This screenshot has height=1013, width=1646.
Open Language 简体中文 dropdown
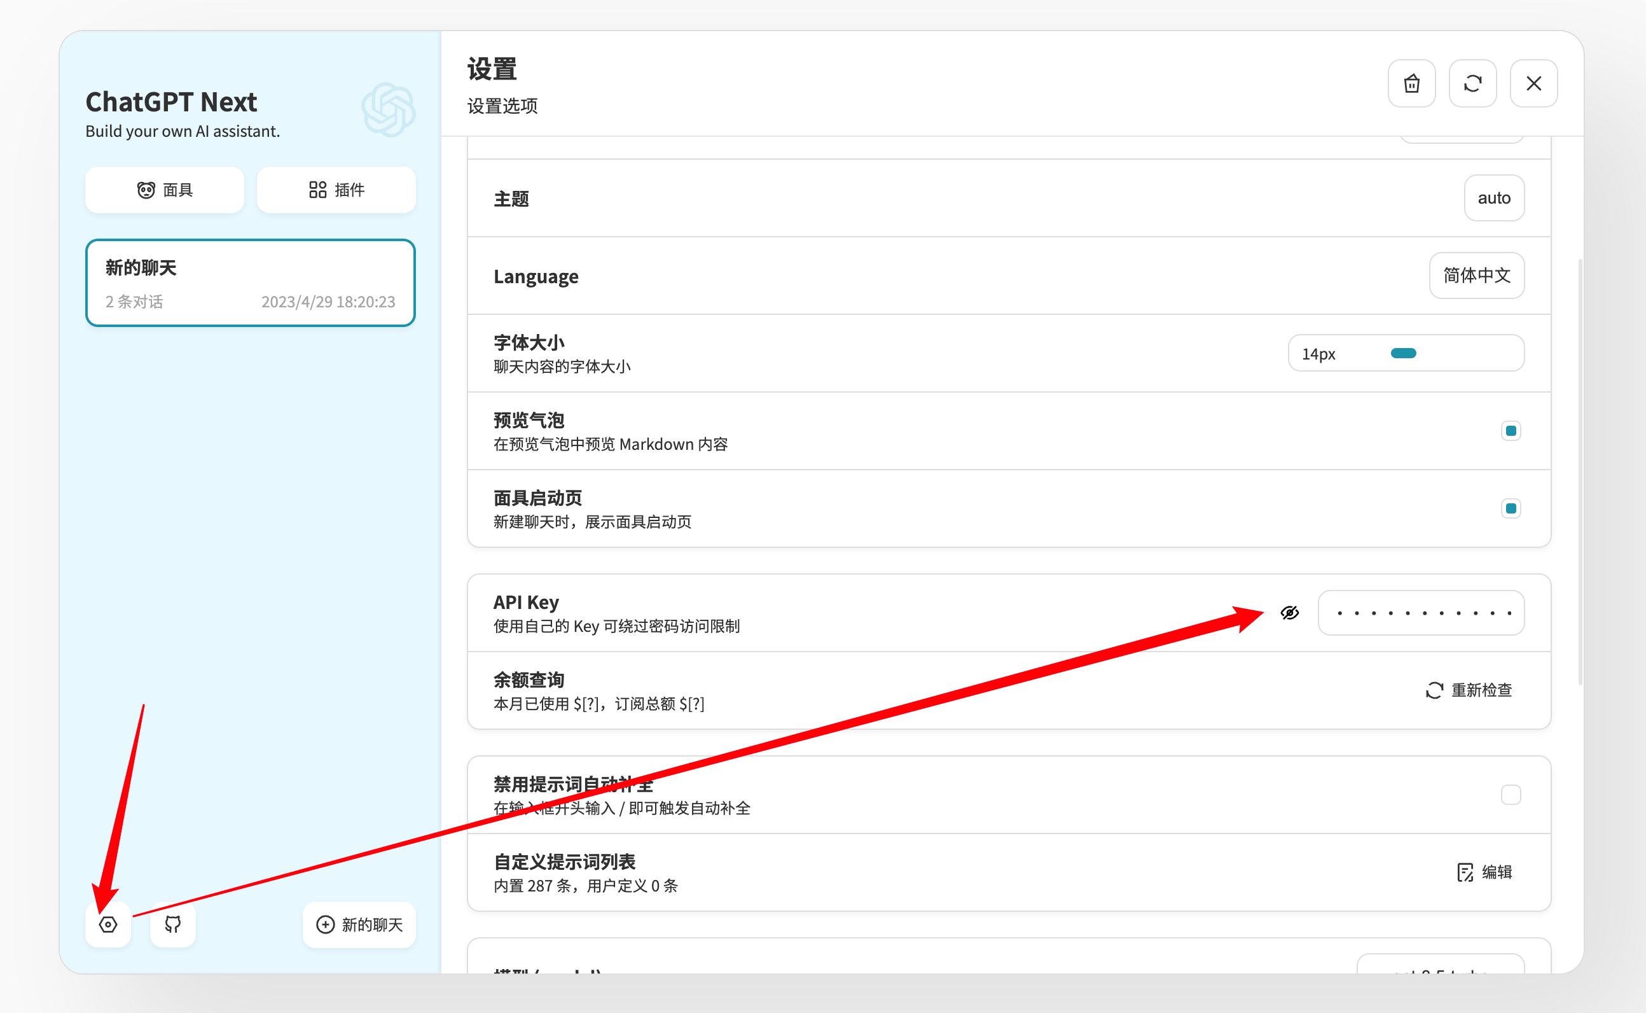1477,276
